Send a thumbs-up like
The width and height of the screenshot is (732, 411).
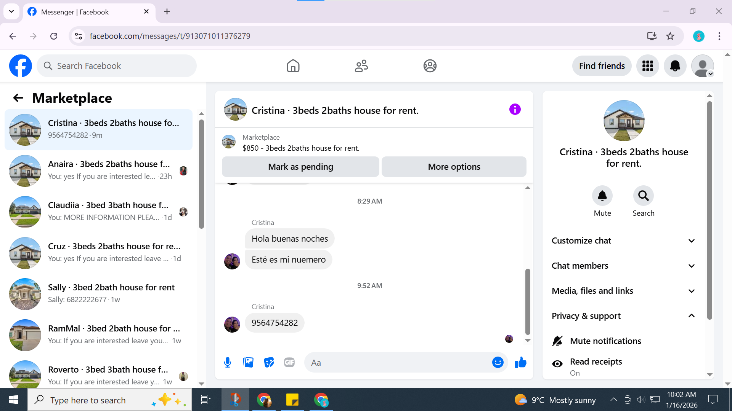tap(520, 362)
